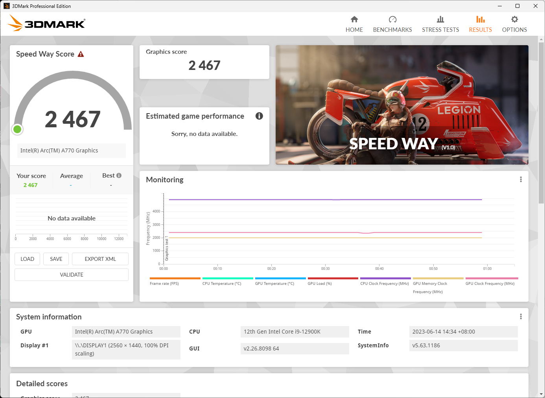Click the green dot on score gauge

tap(17, 129)
